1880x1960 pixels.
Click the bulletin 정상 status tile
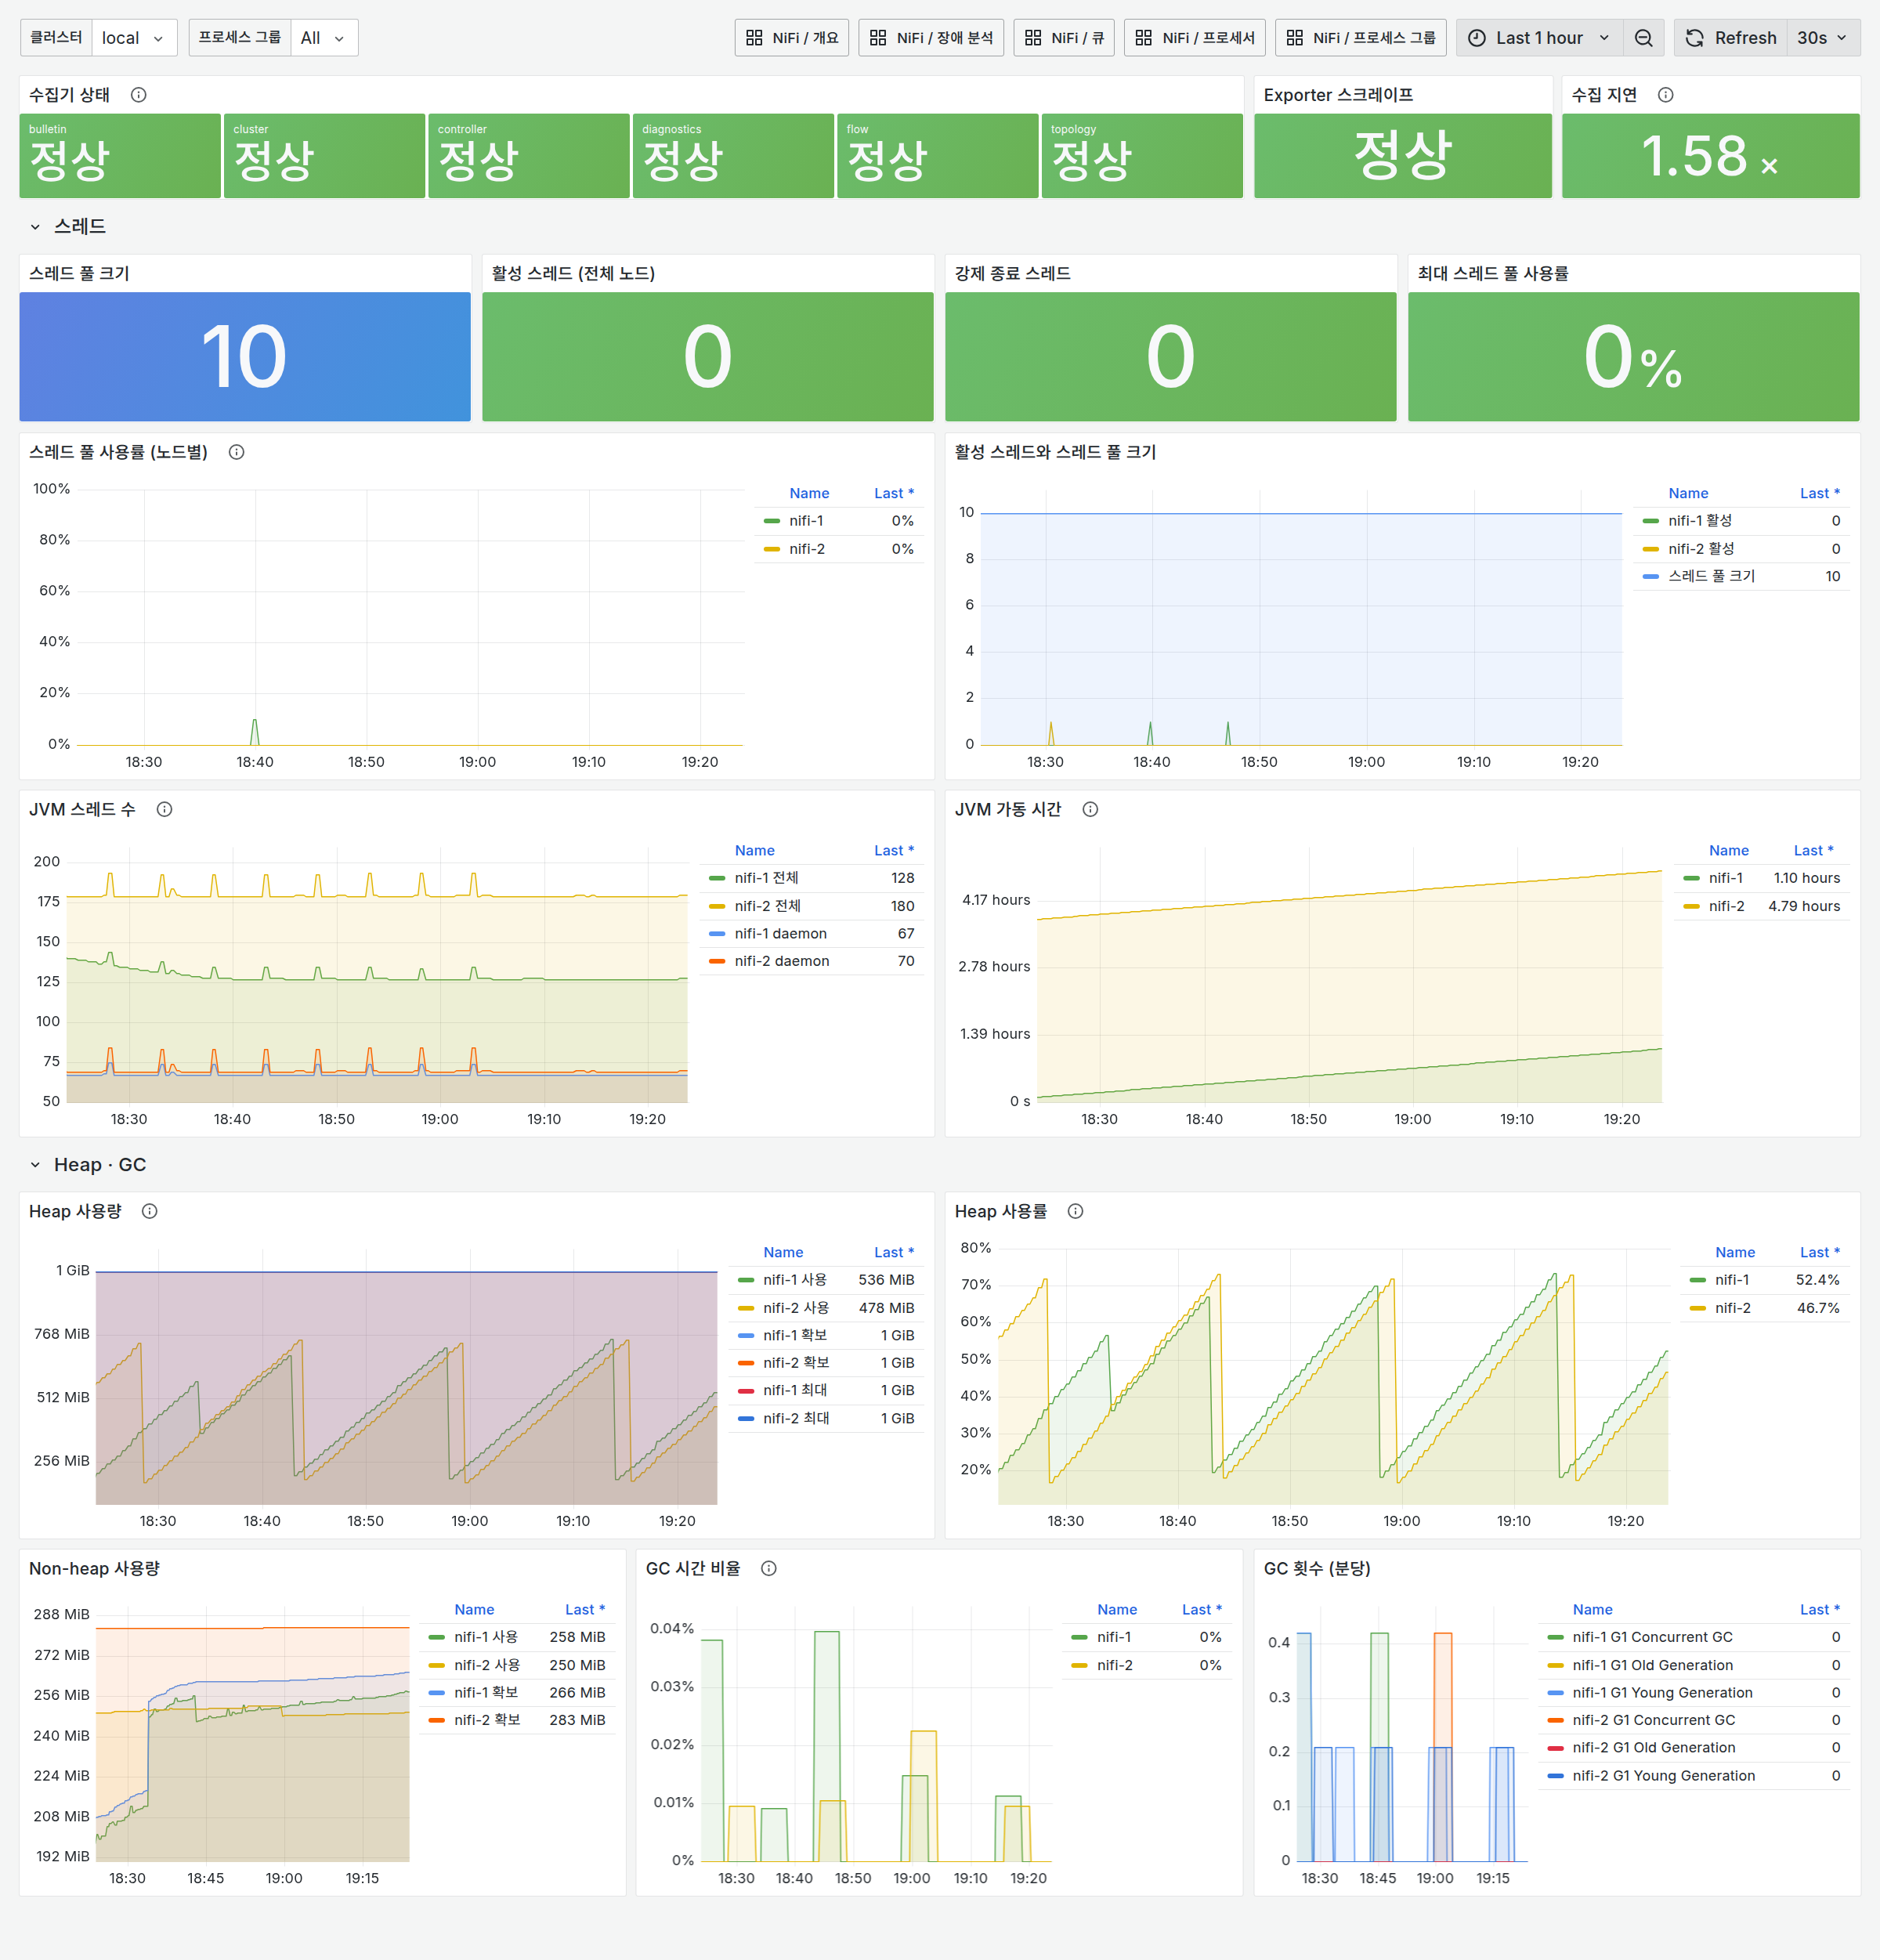pyautogui.click(x=120, y=155)
